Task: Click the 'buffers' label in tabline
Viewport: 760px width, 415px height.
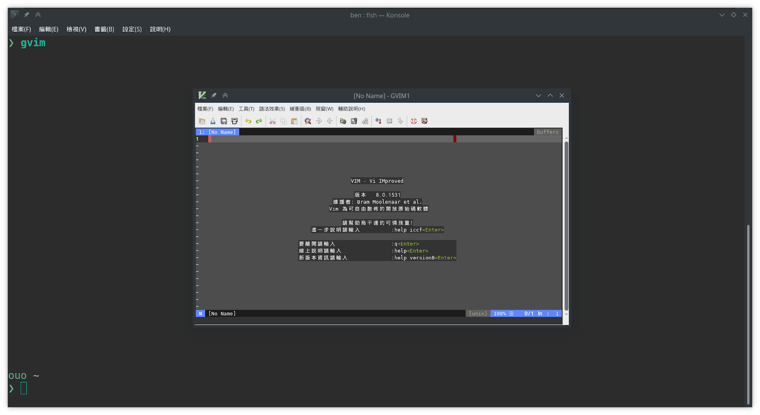Action: click(548, 132)
